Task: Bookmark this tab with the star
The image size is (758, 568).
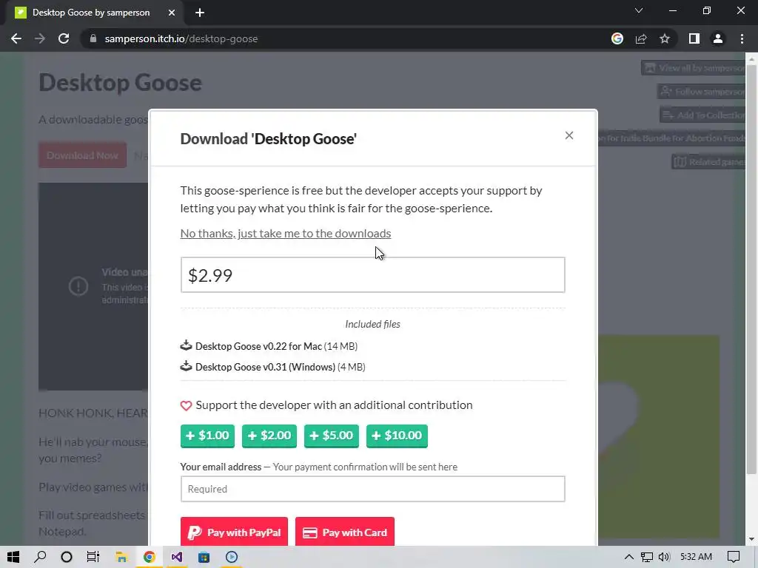Action: pyautogui.click(x=665, y=38)
